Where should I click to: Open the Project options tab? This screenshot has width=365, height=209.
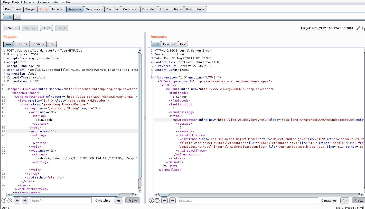coord(171,9)
